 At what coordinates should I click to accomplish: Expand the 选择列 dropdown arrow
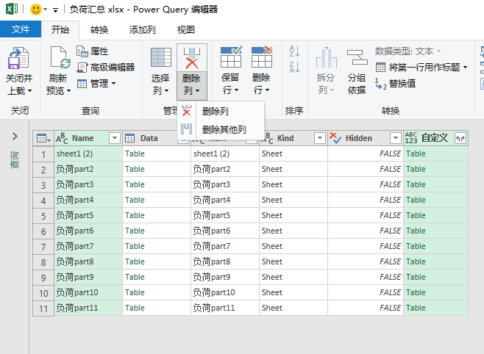point(167,91)
